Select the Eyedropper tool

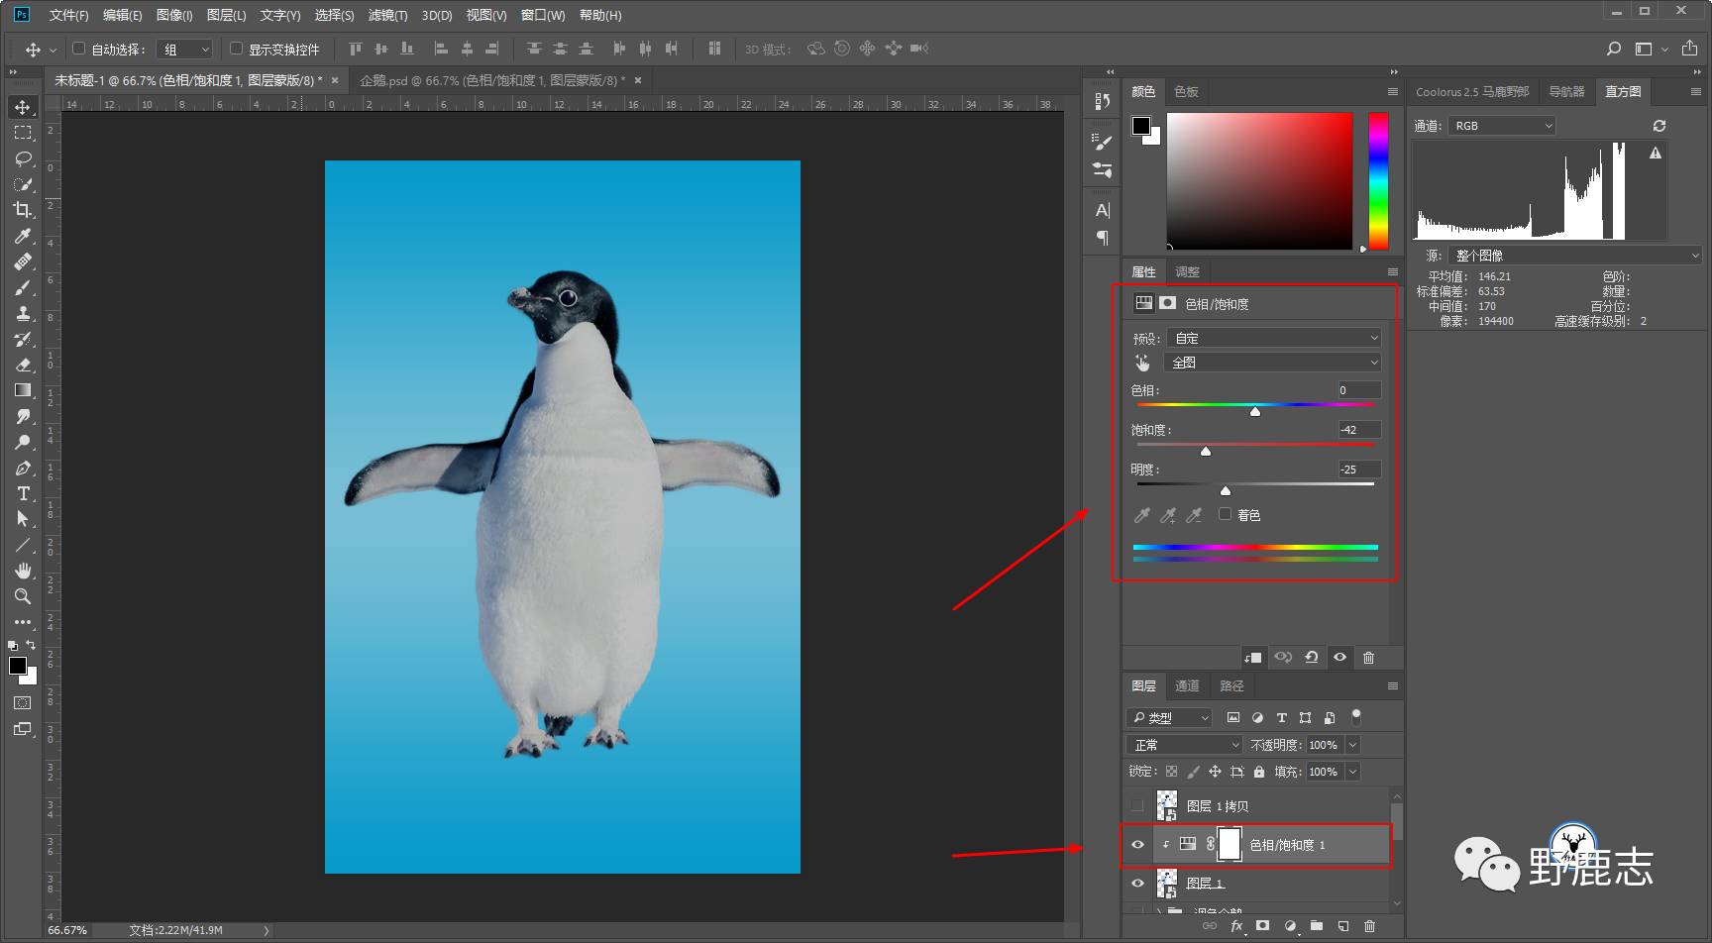(22, 236)
